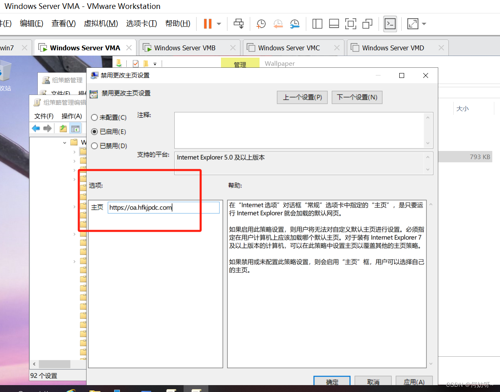Collapse the top expanded tree folder chevron

(65, 142)
